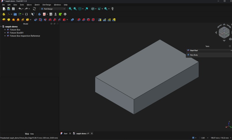The image size is (232, 140).
Task: Select Fixture Box001 in the model tree
Action: click(x=17, y=33)
